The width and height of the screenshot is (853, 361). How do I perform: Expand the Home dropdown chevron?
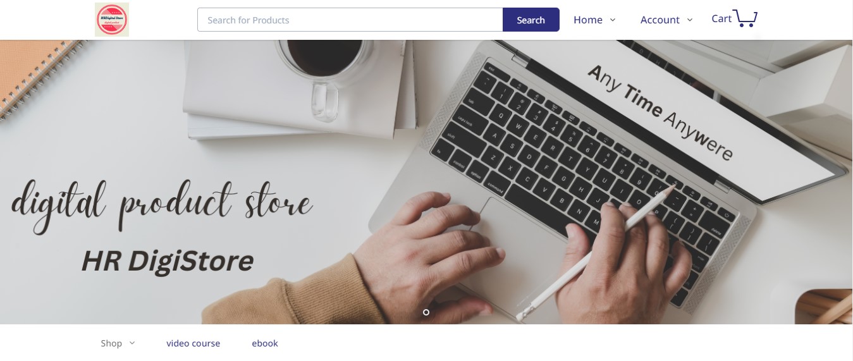click(x=612, y=20)
